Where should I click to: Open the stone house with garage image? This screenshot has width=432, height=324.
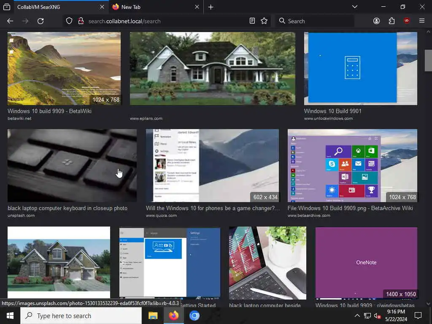pyautogui.click(x=59, y=263)
